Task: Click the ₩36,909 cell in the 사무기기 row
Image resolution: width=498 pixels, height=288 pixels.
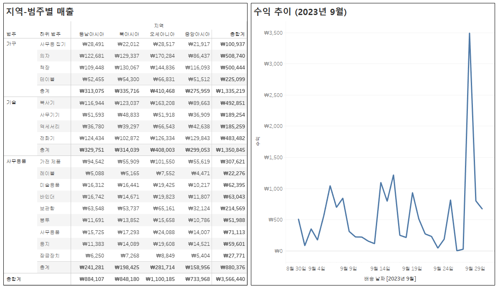Action: click(x=199, y=115)
